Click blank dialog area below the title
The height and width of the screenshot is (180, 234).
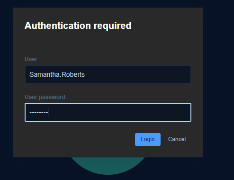(x=108, y=44)
